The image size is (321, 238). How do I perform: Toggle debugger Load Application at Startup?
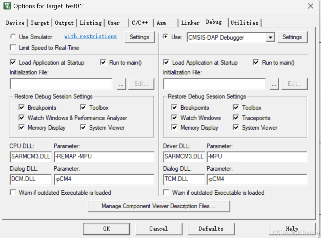(x=166, y=62)
